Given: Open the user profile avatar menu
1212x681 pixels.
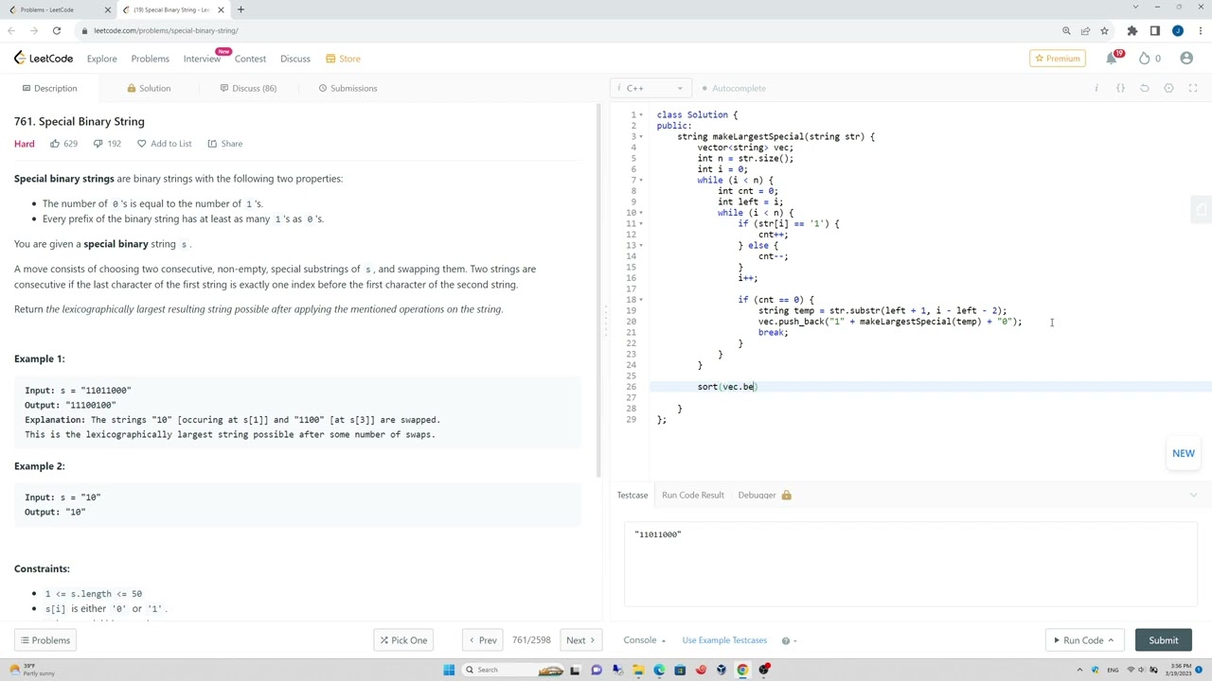Looking at the screenshot, I should pos(1186,59).
